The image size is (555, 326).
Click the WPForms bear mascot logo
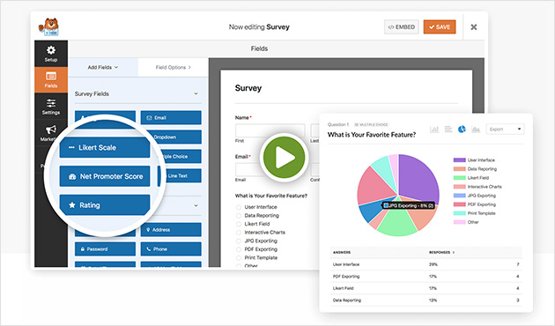[48, 27]
